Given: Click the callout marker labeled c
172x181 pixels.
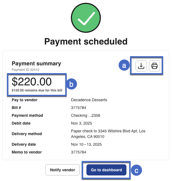Looking at the screenshot, I should click(x=136, y=170).
